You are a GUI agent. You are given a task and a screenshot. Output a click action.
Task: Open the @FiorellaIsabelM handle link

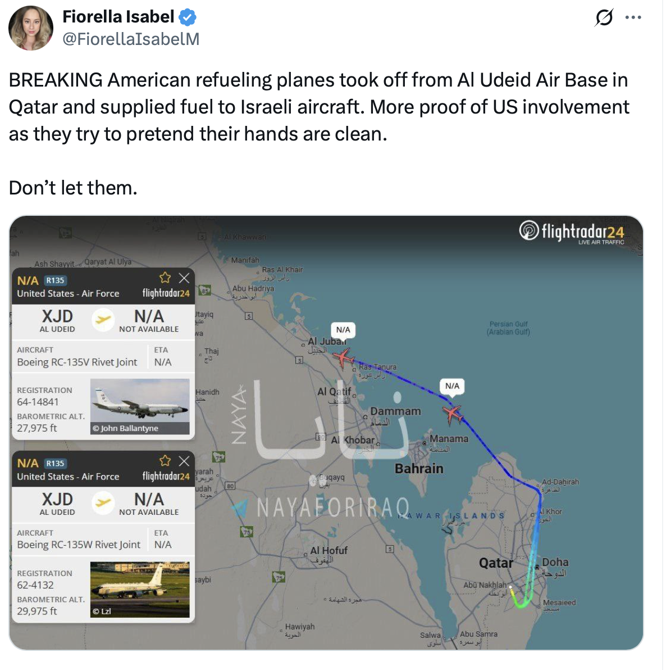point(131,39)
